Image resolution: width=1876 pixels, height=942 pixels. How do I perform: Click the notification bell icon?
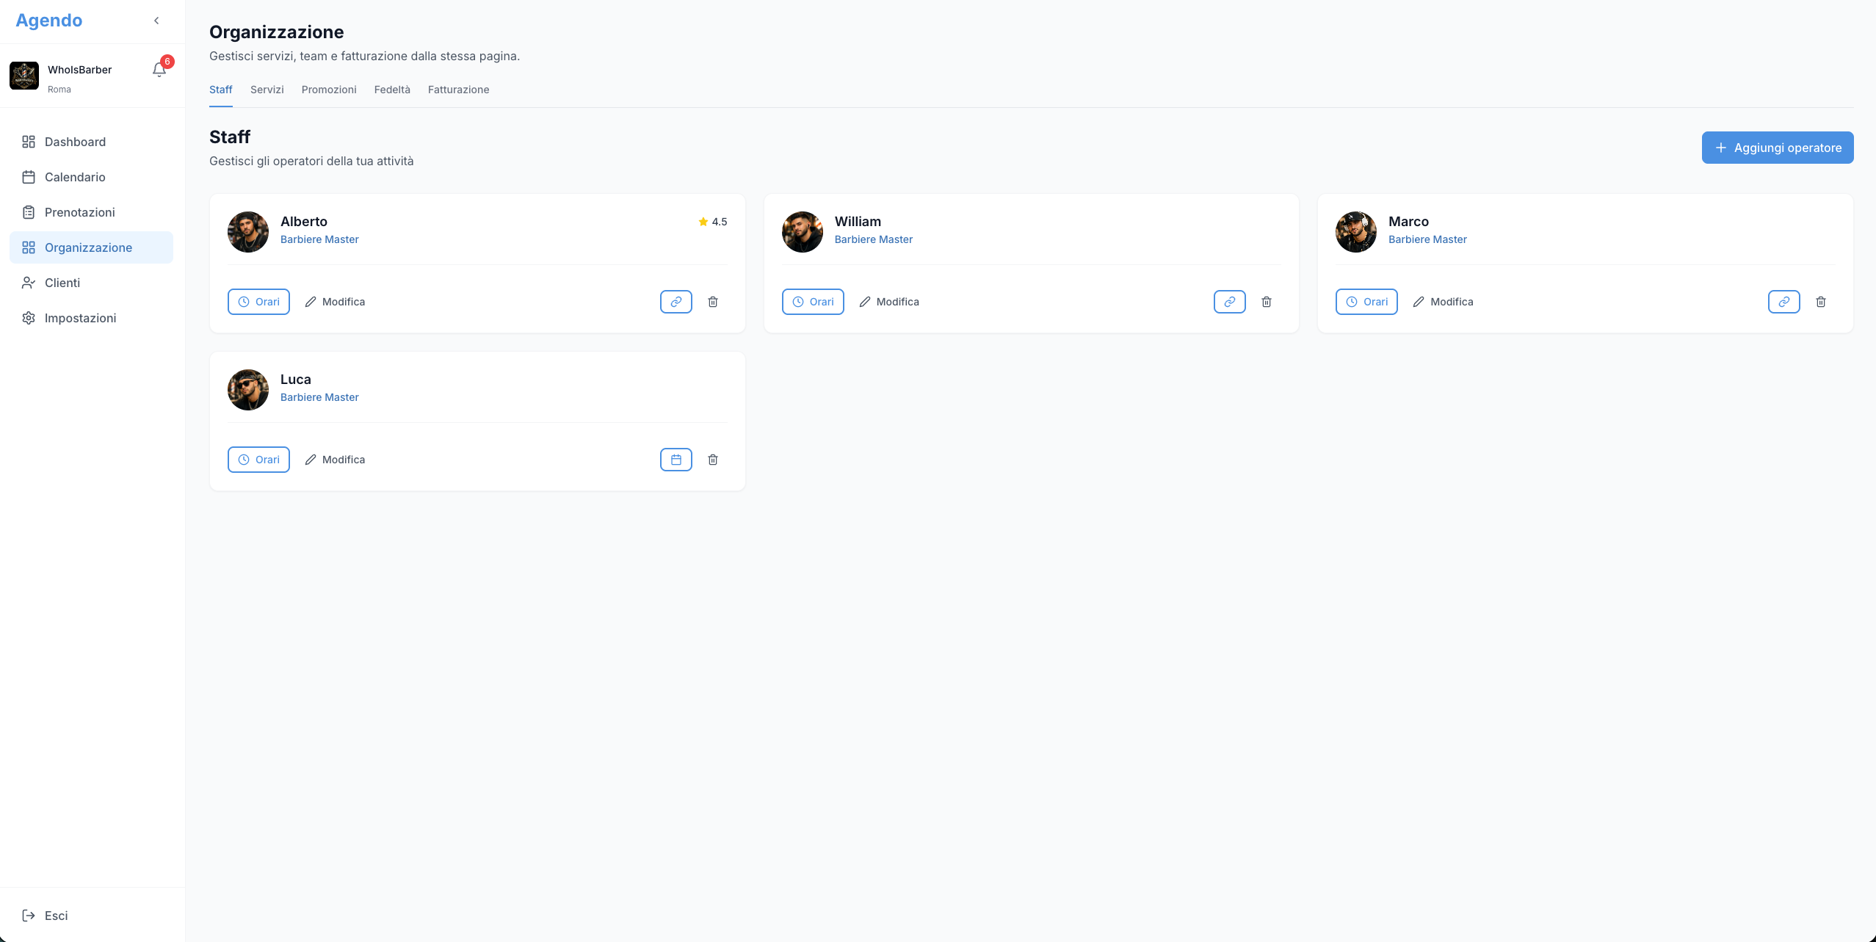(x=159, y=70)
